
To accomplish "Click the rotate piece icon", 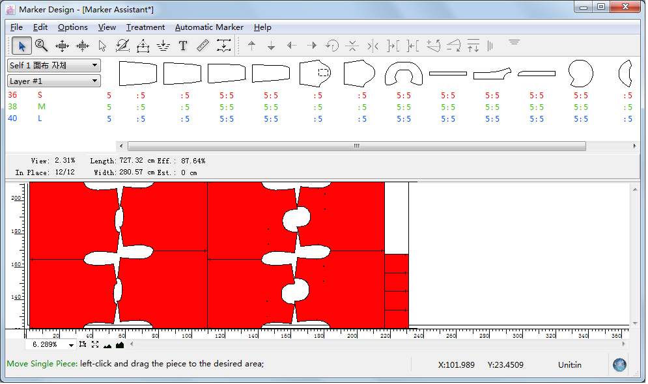I will click(332, 46).
